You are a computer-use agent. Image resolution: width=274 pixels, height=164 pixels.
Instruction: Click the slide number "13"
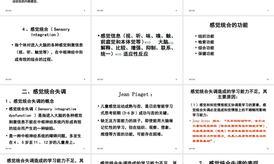268,148
